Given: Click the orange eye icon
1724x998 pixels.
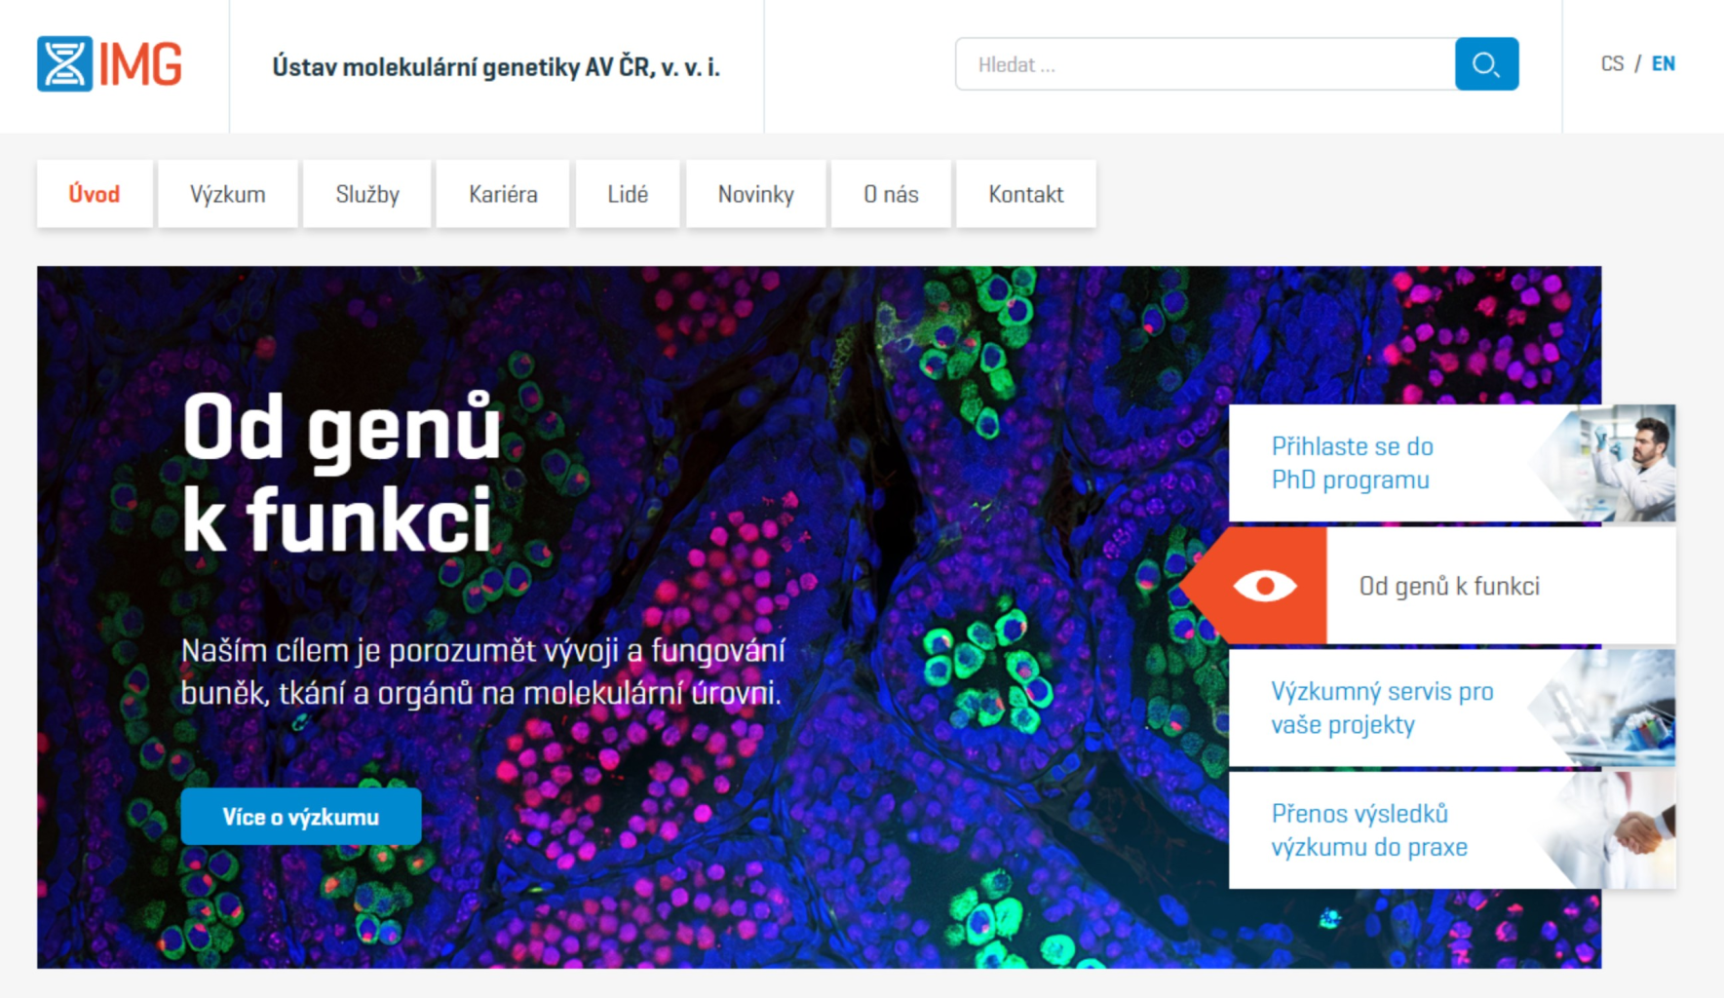Looking at the screenshot, I should pyautogui.click(x=1264, y=586).
